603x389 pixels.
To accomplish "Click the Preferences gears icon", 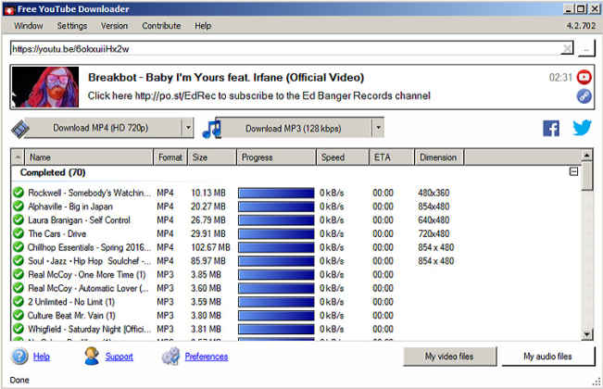I will click(x=170, y=357).
